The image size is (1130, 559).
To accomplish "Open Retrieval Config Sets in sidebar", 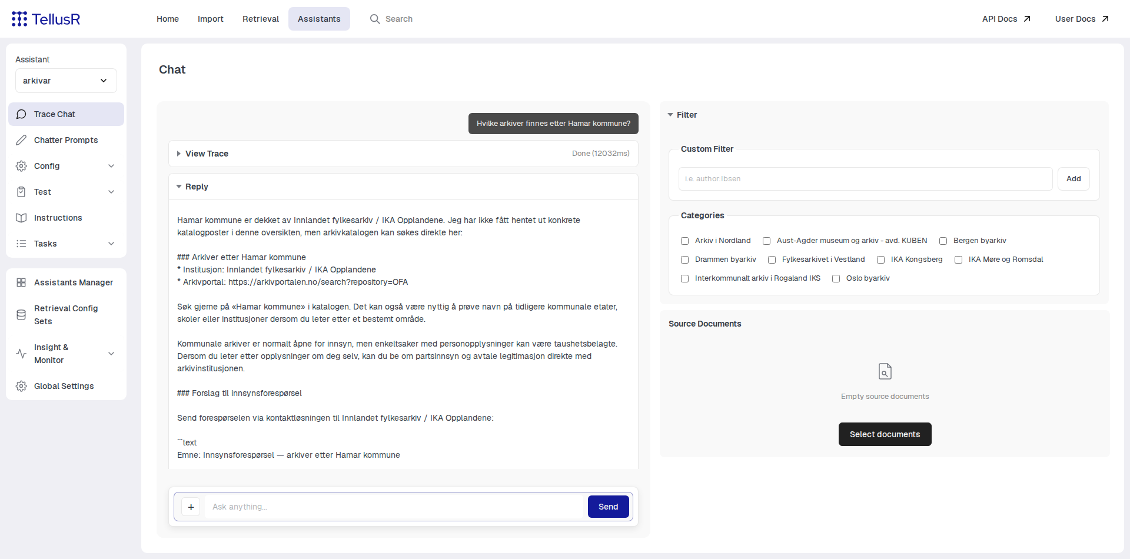I will coord(66,315).
